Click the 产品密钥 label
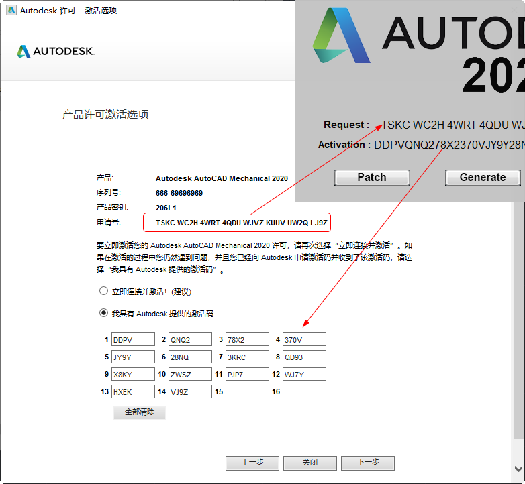 (x=112, y=208)
